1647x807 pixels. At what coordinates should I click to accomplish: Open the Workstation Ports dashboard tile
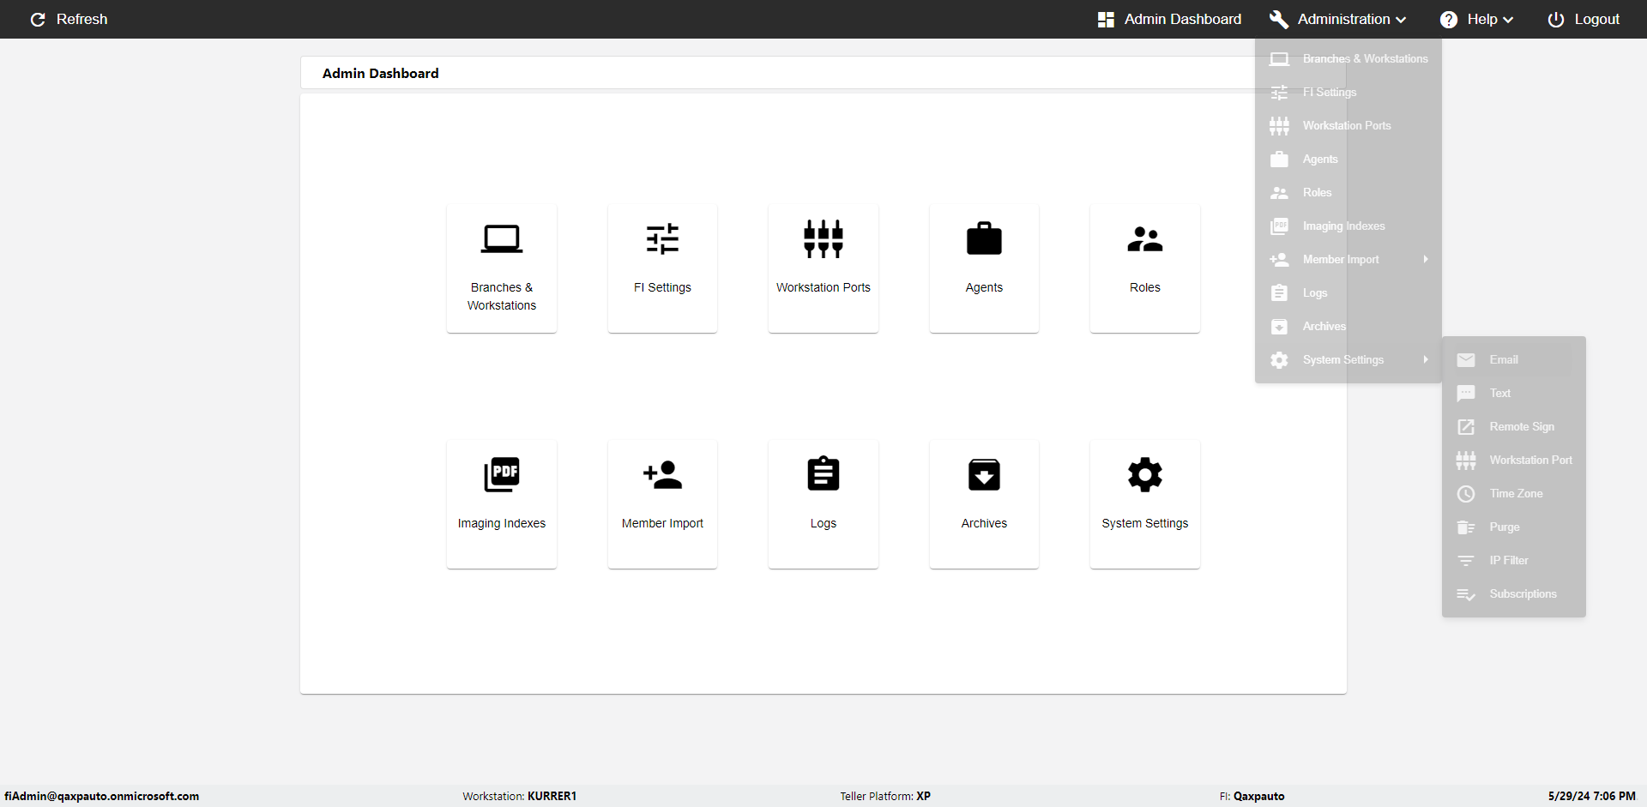[x=823, y=268]
